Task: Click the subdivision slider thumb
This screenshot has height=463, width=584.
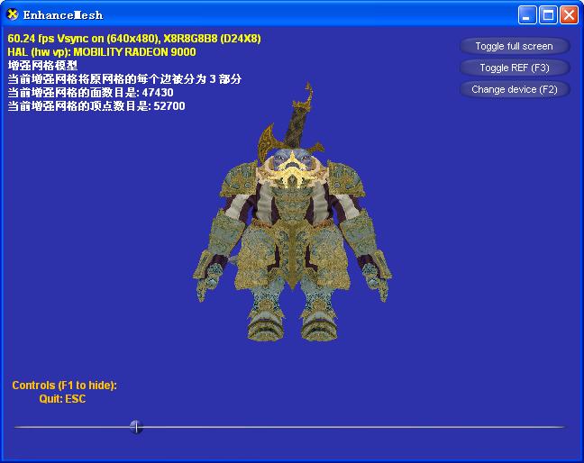Action: click(136, 427)
